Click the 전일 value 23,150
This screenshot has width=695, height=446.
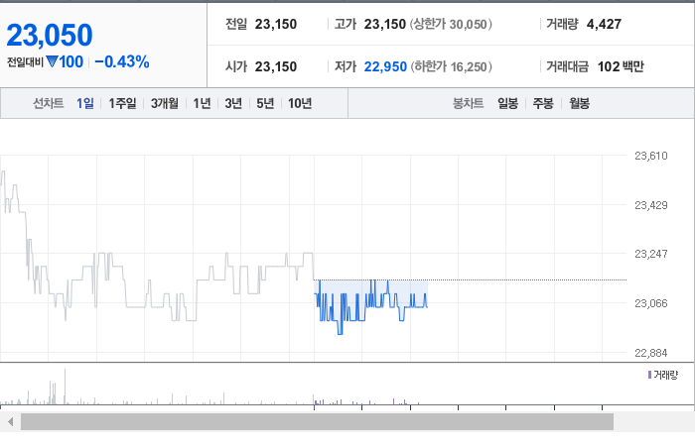[x=276, y=25]
